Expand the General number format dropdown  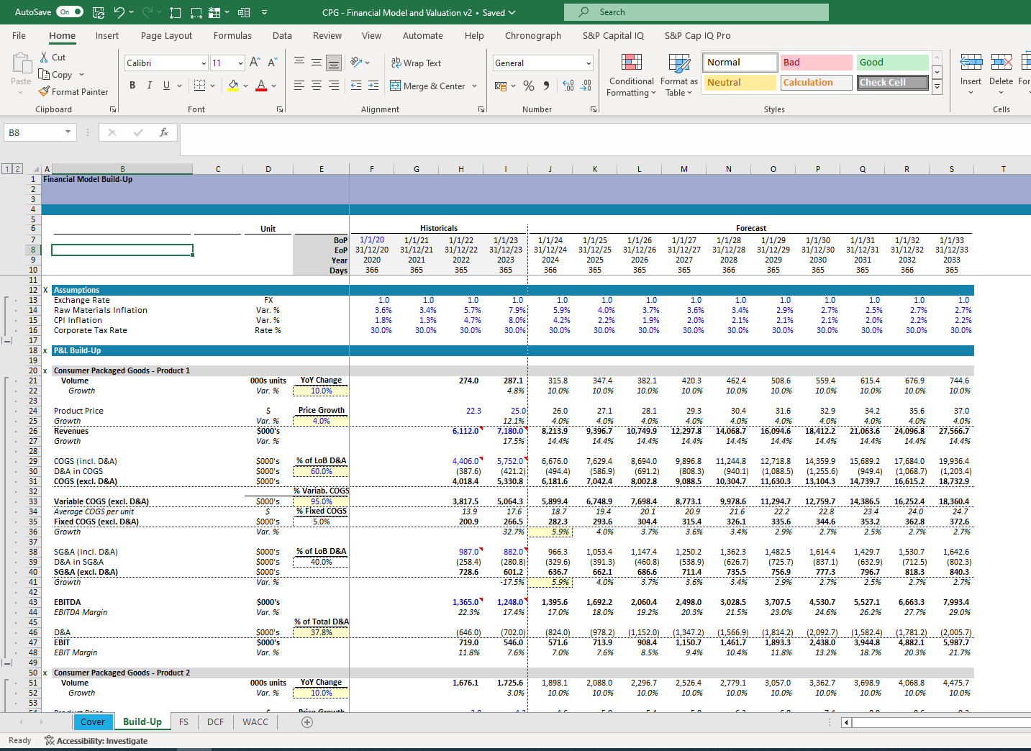pyautogui.click(x=589, y=63)
